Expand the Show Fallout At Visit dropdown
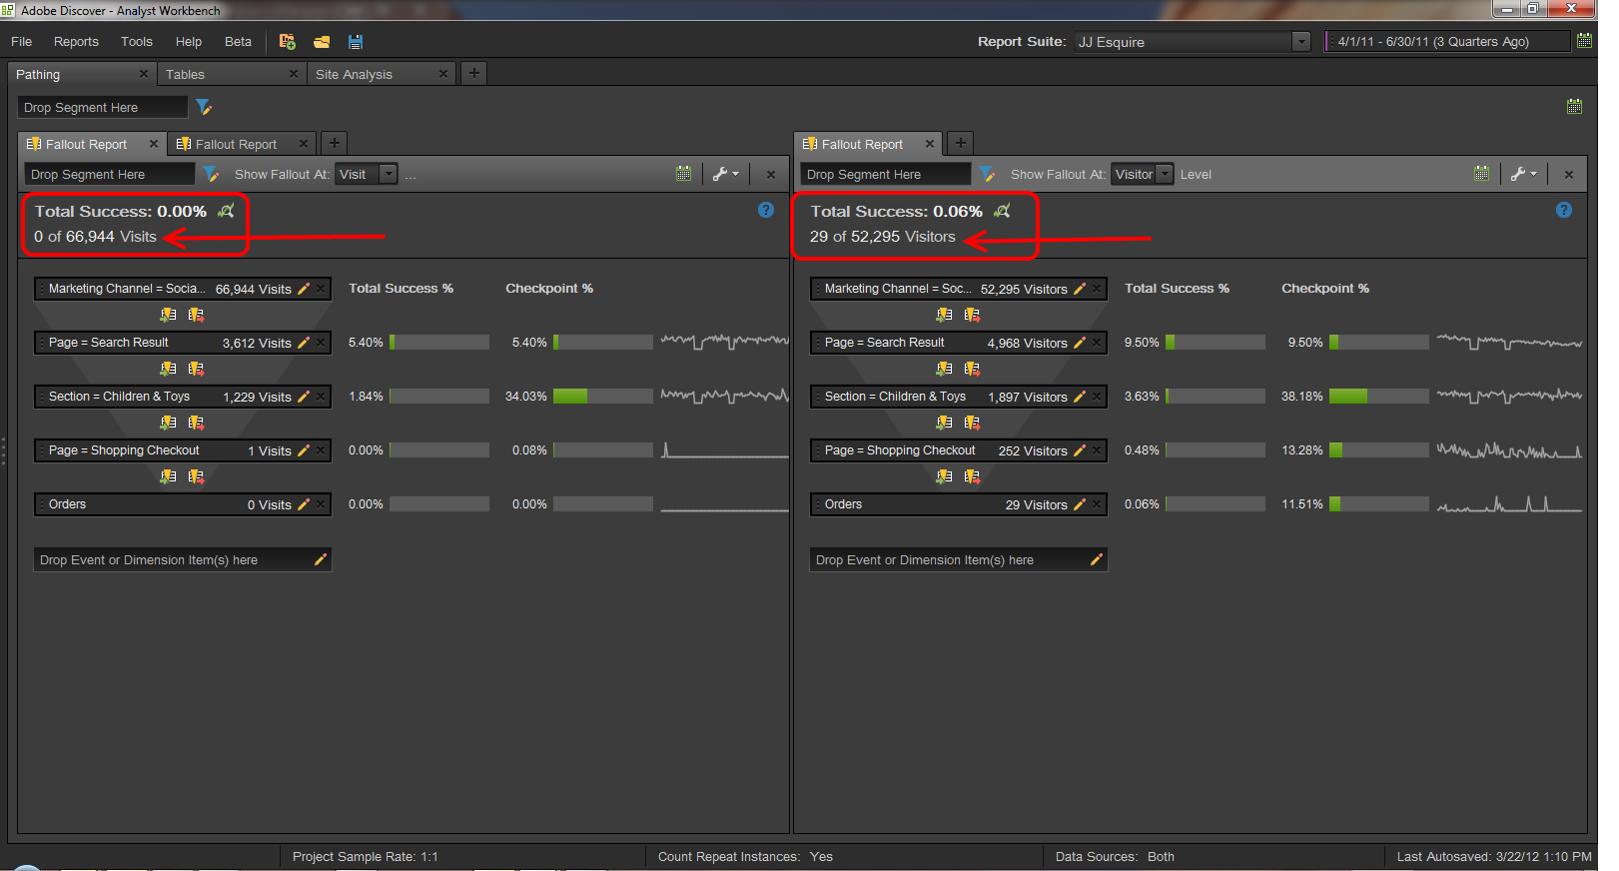Screen dimensions: 1619x871 (389, 174)
